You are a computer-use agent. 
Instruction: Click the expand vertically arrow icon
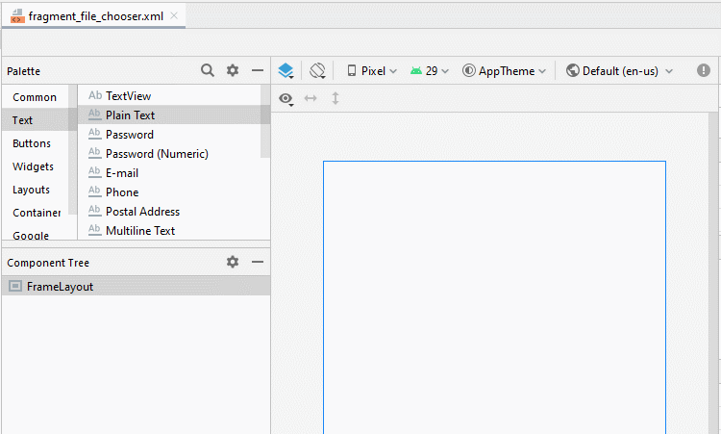(x=336, y=98)
